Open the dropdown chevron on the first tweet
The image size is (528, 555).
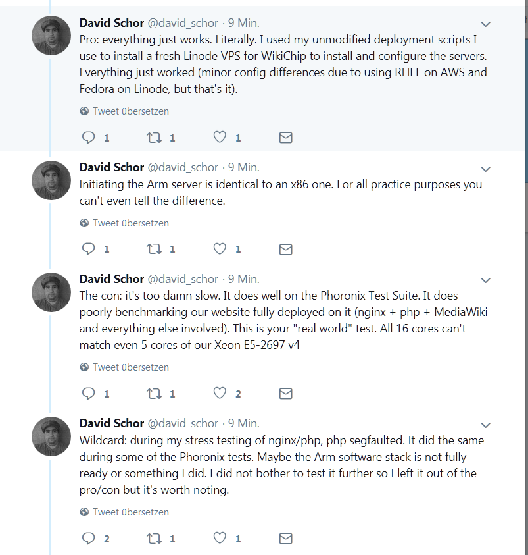point(486,24)
